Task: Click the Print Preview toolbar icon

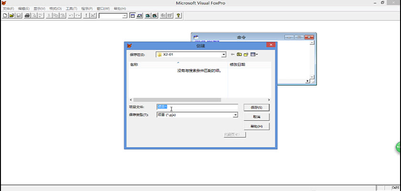Action: 34,16
